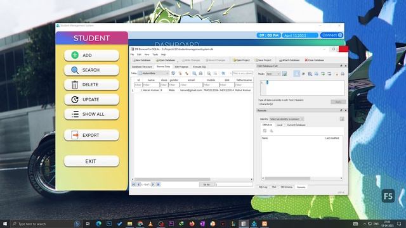Open the Table selector dropdown (studentdata)
This screenshot has height=228, width=406.
154,73
